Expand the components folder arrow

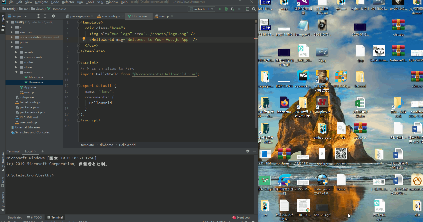[x=16, y=57]
